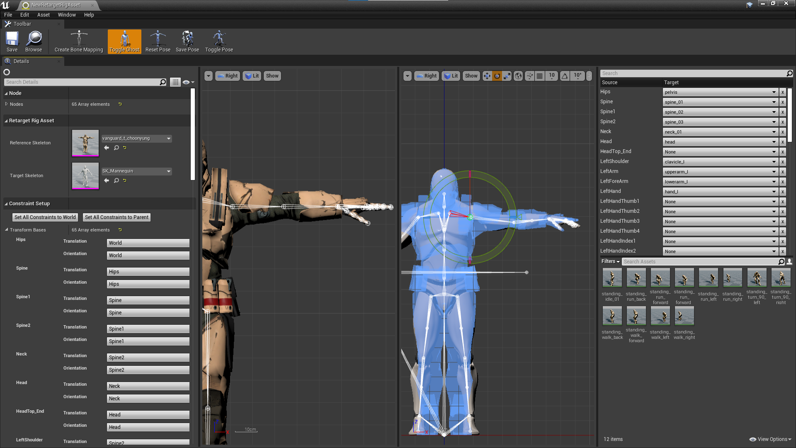Click the rotation angle snap 10° control
Viewport: 796px width, 448px height.
point(577,76)
